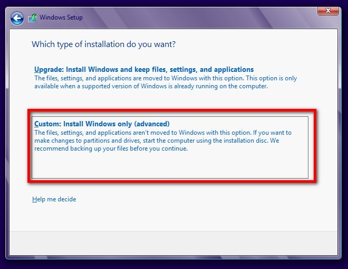Select the Upgrade installation option heading
Image resolution: width=348 pixels, height=269 pixels.
click(x=144, y=69)
